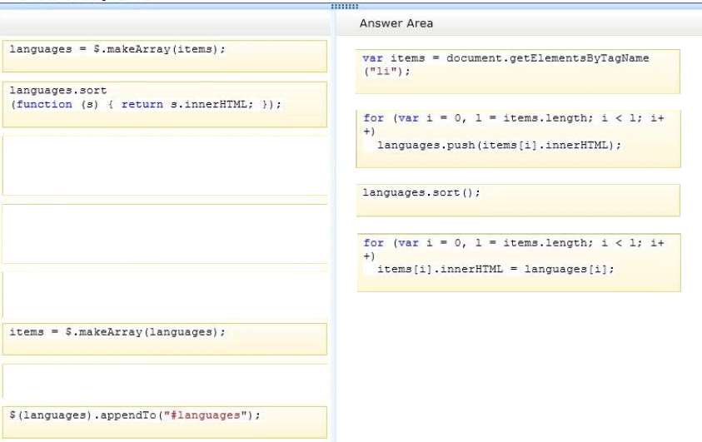Click the first empty slot in the left column
The width and height of the screenshot is (702, 442).
click(x=165, y=166)
